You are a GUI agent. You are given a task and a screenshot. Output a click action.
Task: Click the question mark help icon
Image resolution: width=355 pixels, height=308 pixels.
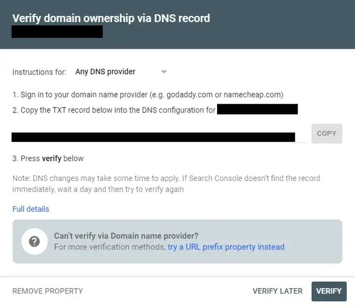pos(34,241)
